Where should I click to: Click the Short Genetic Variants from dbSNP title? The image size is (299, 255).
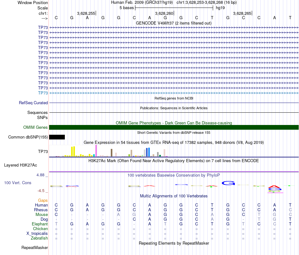click(x=174, y=133)
